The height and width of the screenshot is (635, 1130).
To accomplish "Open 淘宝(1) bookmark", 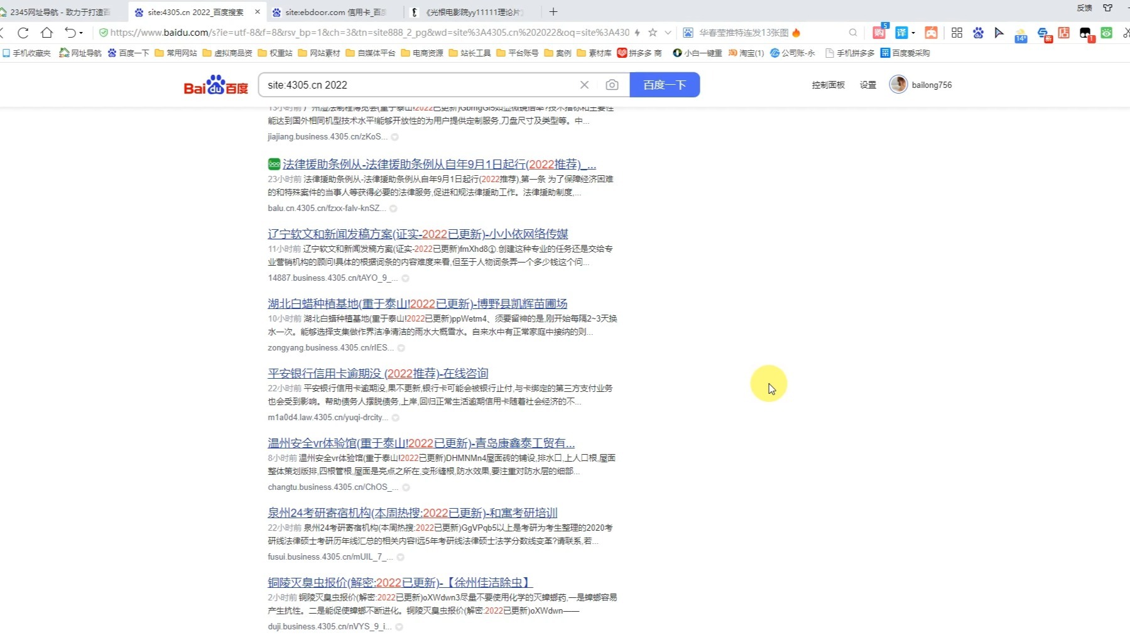I will (746, 53).
